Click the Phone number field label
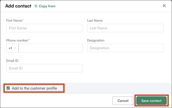This screenshot has height=108, width=172. click(17, 40)
